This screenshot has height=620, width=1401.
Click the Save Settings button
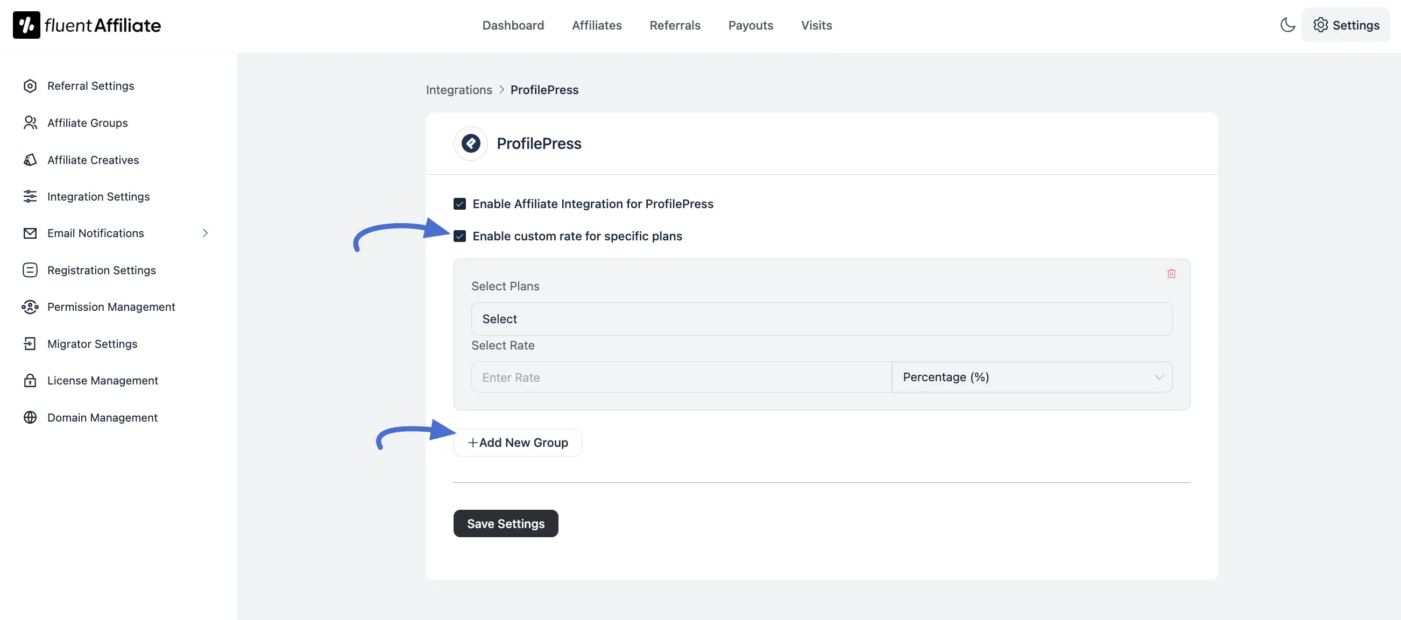(505, 523)
